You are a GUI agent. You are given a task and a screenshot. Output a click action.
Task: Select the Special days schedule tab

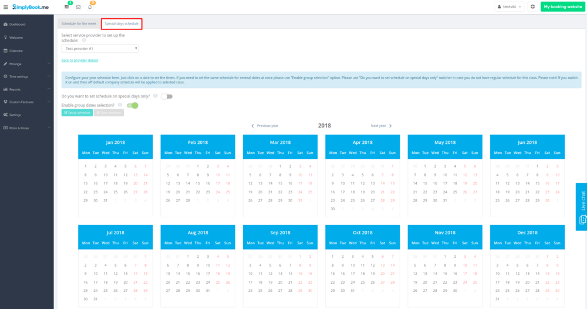click(122, 23)
